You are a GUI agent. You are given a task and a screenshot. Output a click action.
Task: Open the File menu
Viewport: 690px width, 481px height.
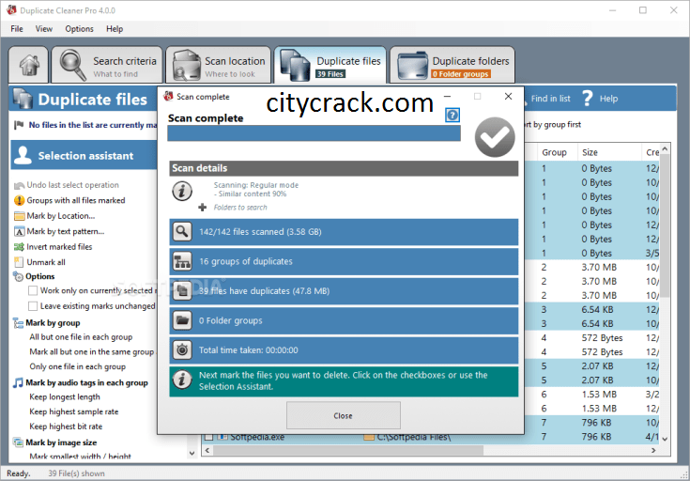17,28
